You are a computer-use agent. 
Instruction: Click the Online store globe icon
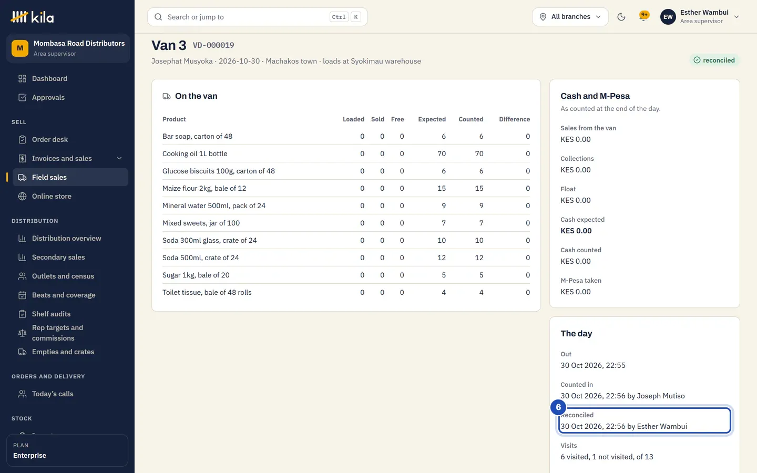[22, 197]
